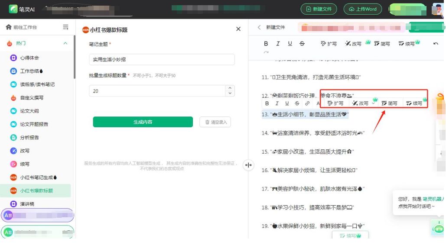Collapse the 热门 category chevron
The image size is (446, 245).
tap(65, 43)
